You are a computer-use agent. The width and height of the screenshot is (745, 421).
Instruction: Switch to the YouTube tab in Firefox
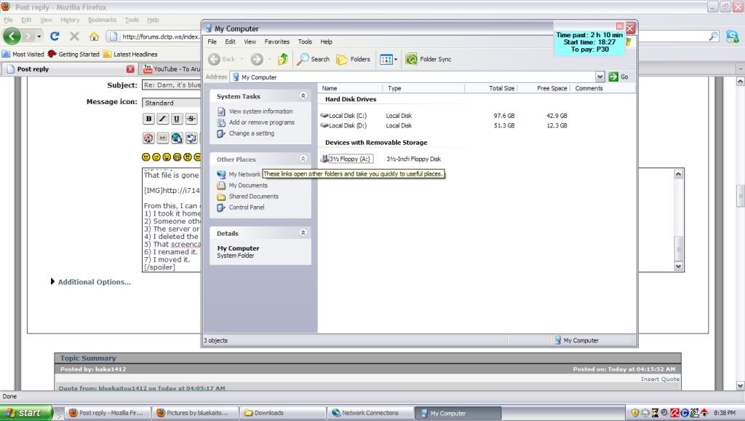click(172, 69)
